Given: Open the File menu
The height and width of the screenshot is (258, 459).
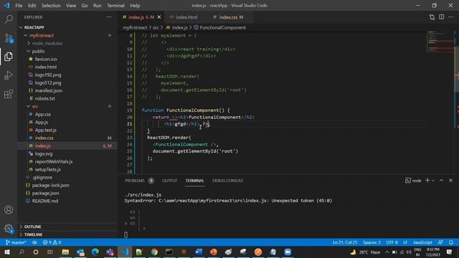Looking at the screenshot, I should (x=19, y=5).
